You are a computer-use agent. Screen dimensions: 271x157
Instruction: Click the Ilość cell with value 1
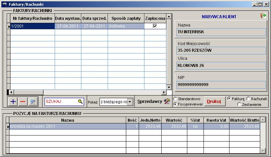(x=132, y=126)
